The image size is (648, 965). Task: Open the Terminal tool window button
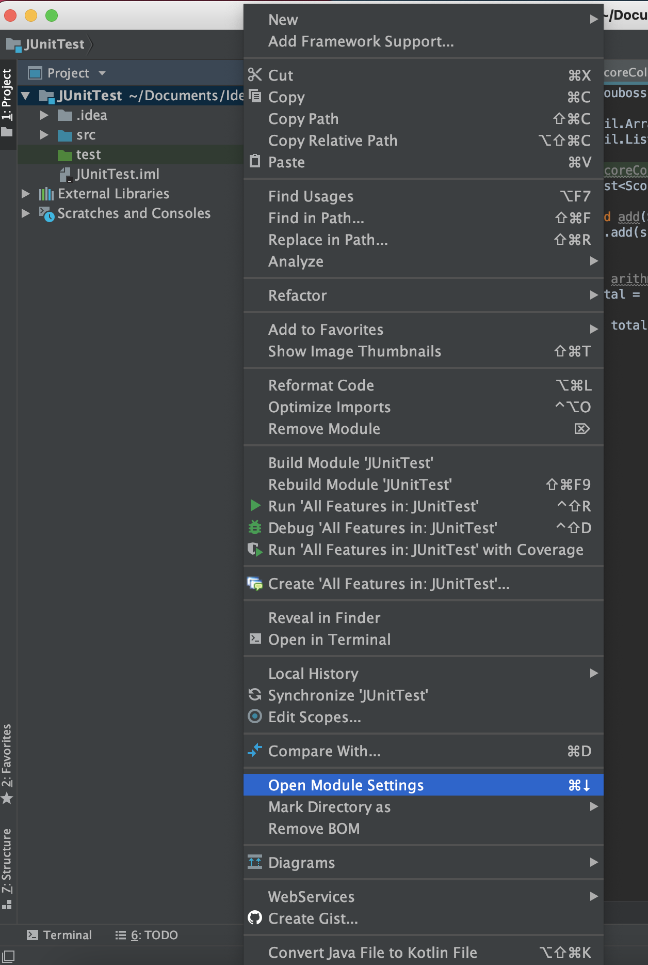pos(59,935)
